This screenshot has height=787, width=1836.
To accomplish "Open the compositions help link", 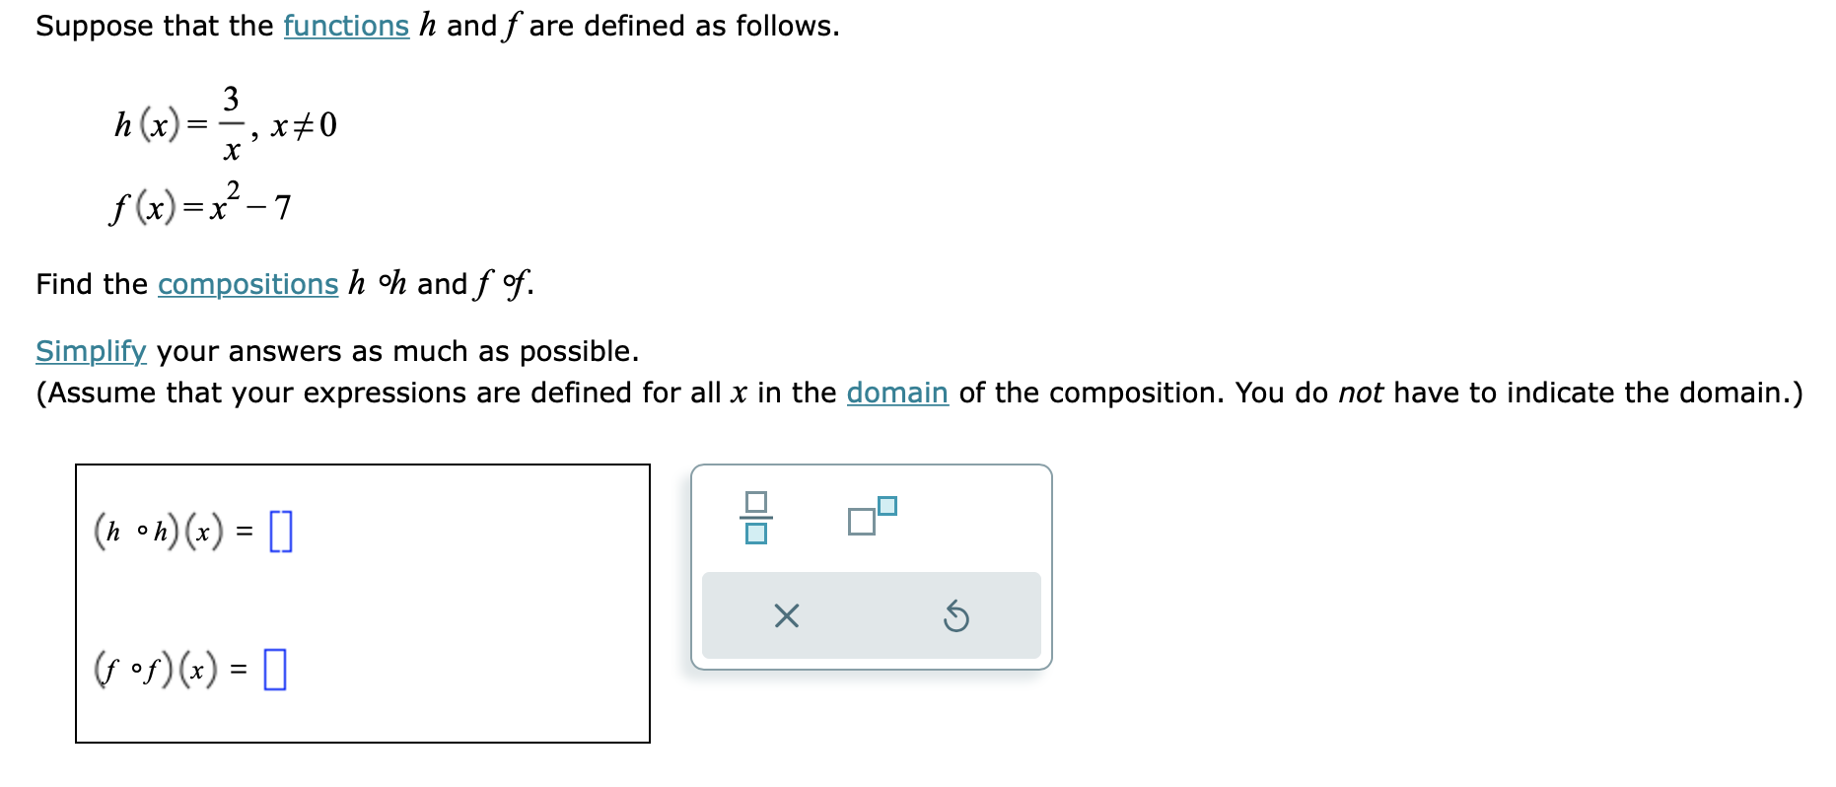I will pyautogui.click(x=247, y=285).
